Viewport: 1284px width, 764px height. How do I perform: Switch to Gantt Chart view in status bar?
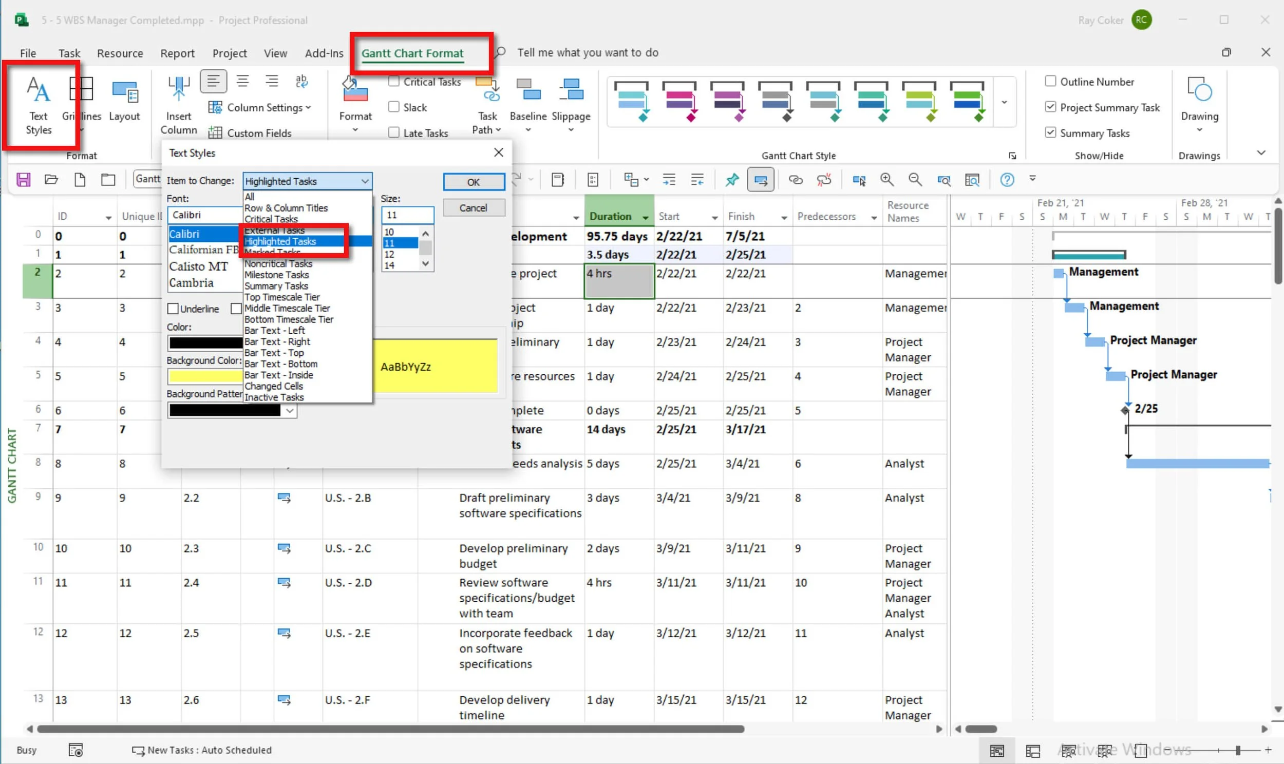pyautogui.click(x=997, y=751)
